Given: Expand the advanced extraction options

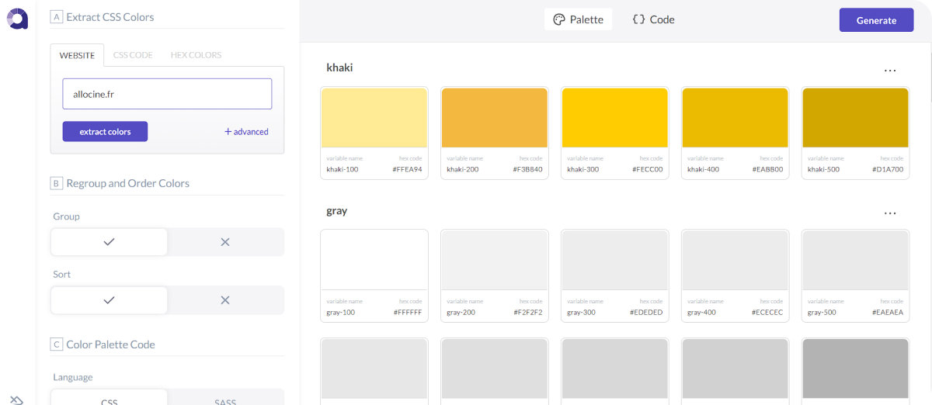Looking at the screenshot, I should tap(246, 132).
